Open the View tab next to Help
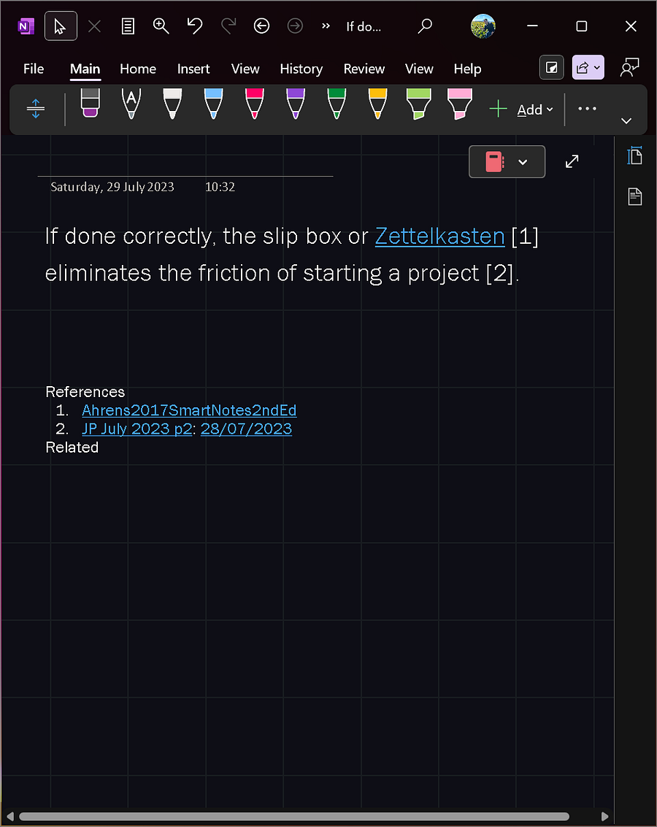The height and width of the screenshot is (827, 657). point(419,69)
